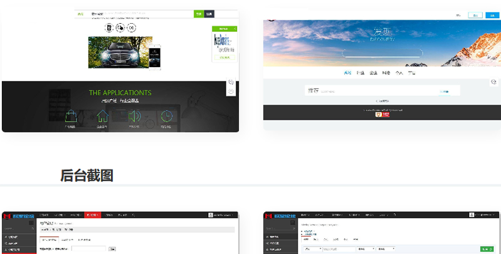Image resolution: width=501 pixels, height=254 pixels.
Task: Click the car banner image
Action: pyautogui.click(x=120, y=52)
